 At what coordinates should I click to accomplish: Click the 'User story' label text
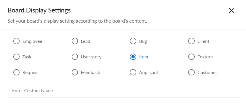click(91, 57)
